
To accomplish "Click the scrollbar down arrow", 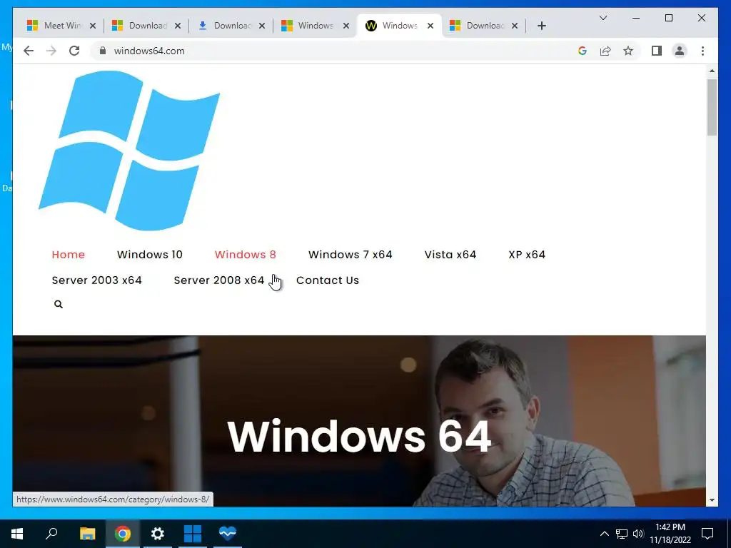I will pyautogui.click(x=712, y=500).
